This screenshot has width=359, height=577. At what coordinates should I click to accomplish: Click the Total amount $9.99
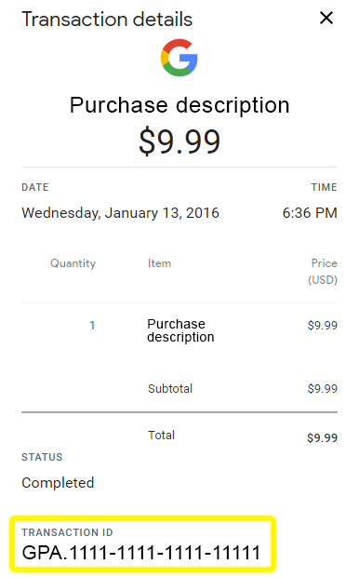pyautogui.click(x=322, y=438)
